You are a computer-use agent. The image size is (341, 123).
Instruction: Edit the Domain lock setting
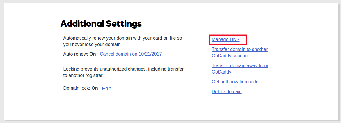[x=106, y=89]
